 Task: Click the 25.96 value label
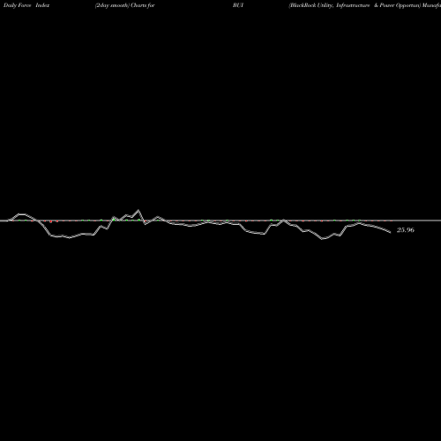coord(406,230)
